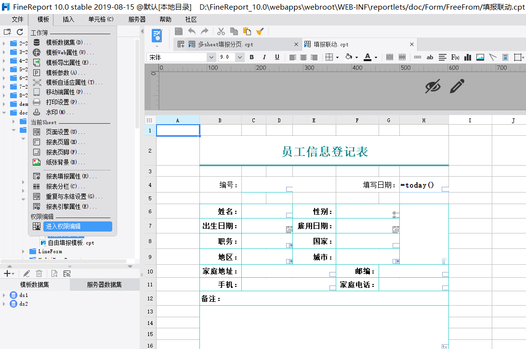The image size is (526, 349).
Task: Choose 报表填报属性 menu entry
Action: (72, 176)
